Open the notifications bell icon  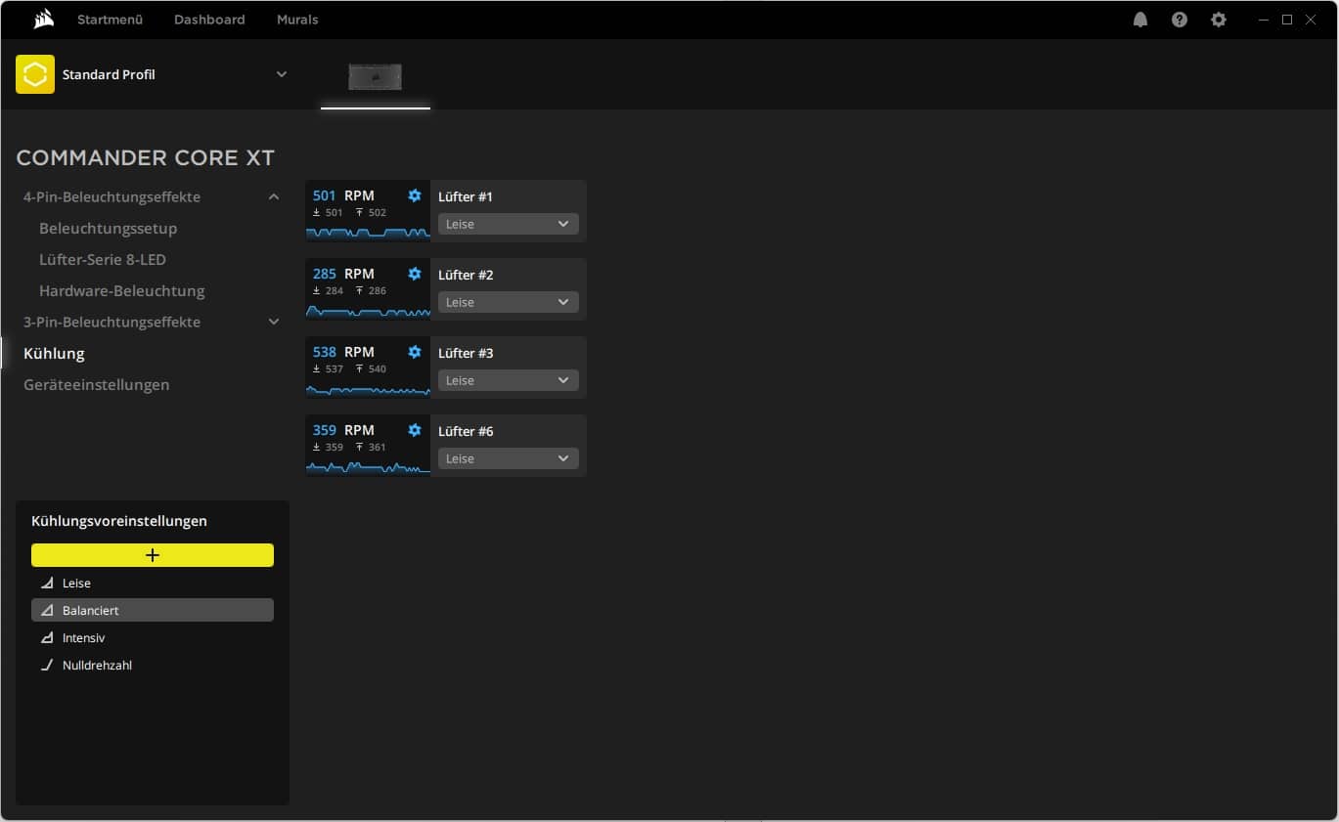(1139, 20)
